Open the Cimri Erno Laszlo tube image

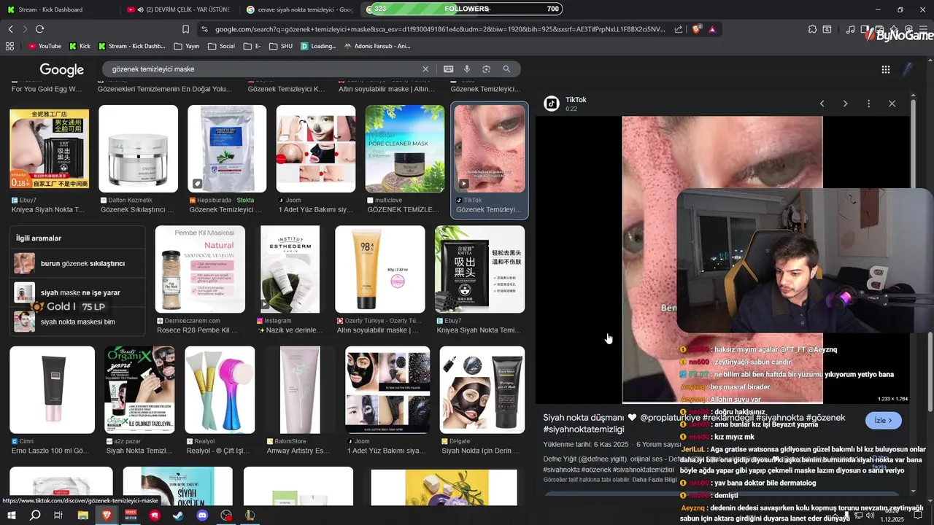[x=52, y=389]
